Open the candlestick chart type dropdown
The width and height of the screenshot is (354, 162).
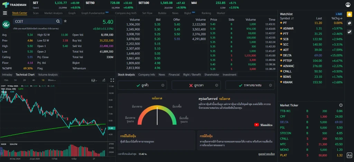(x=93, y=80)
